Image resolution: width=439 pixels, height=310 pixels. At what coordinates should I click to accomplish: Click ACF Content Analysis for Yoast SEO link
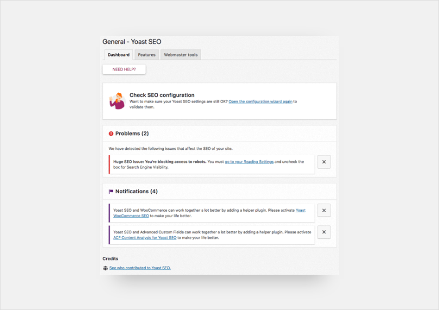[145, 237]
